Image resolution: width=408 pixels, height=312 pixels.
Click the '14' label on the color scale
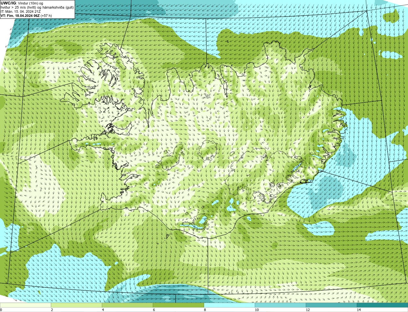coord(359,310)
